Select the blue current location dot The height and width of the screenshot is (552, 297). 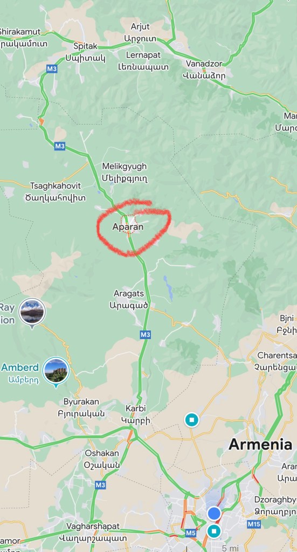pos(214,513)
